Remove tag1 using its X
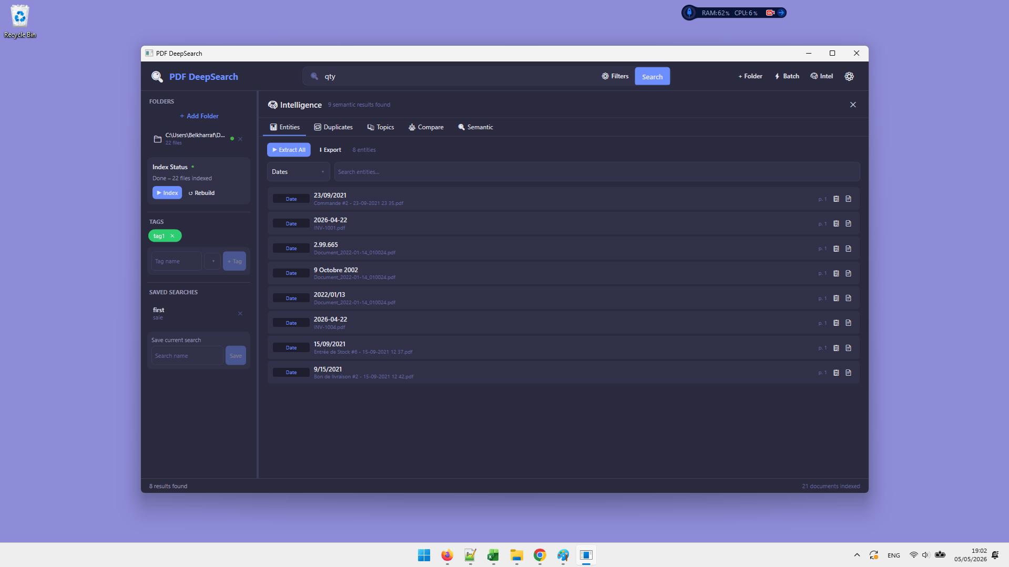The image size is (1009, 567). point(172,236)
